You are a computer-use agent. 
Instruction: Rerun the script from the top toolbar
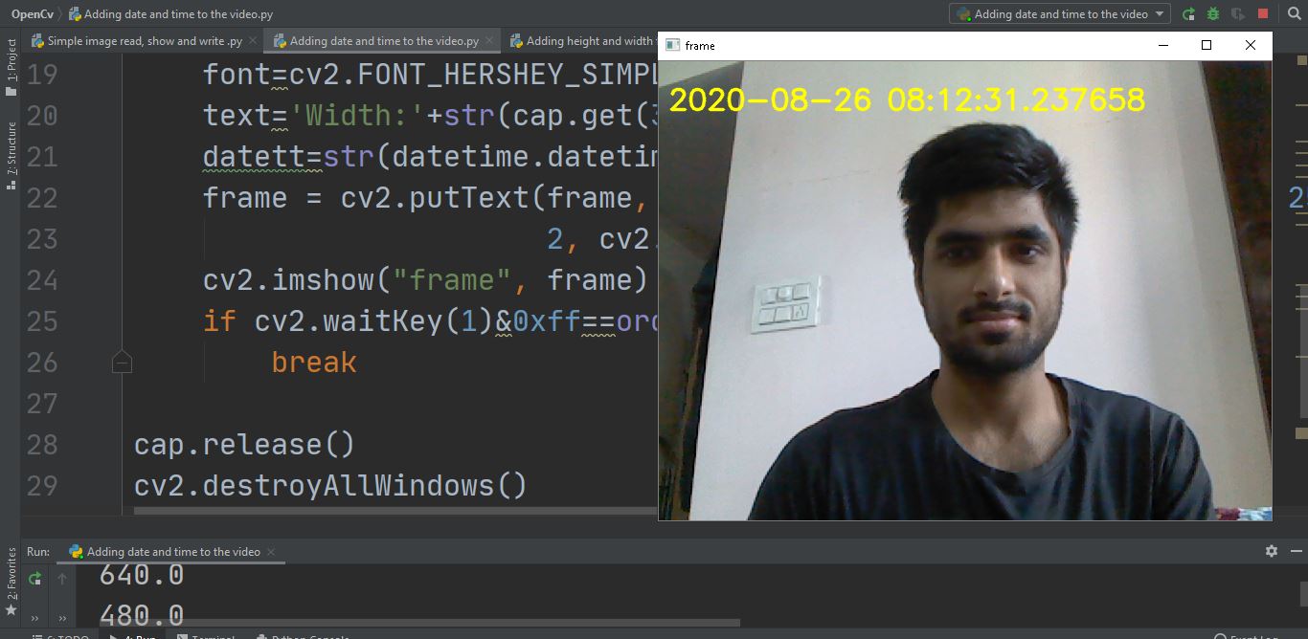(1189, 14)
